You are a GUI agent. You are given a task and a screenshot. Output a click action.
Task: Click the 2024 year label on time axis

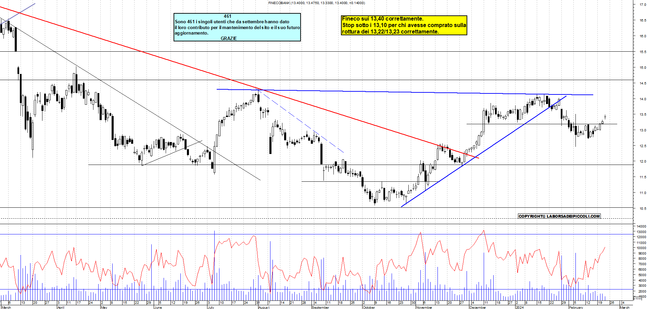[520, 307]
